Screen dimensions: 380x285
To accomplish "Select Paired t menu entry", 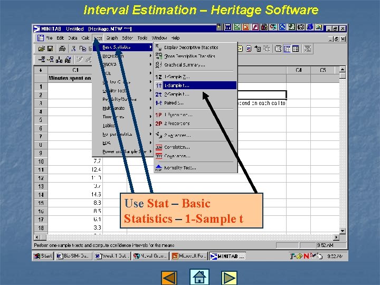I will [x=196, y=103].
